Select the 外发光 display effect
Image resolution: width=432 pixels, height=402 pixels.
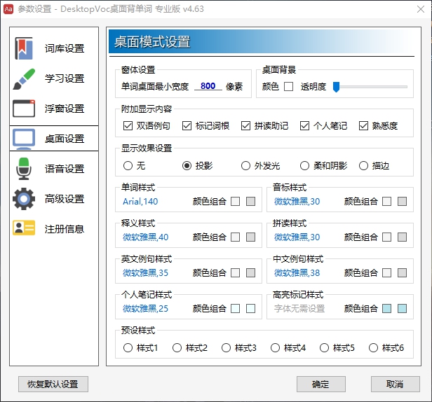click(245, 166)
